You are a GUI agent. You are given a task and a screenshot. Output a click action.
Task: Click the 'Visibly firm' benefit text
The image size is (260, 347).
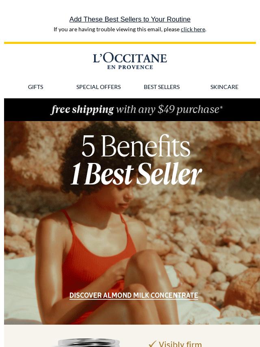180,344
